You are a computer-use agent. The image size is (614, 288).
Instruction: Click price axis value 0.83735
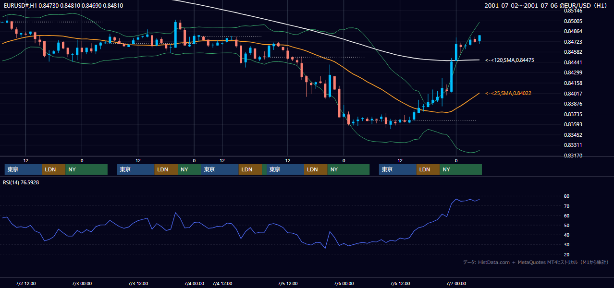click(573, 114)
